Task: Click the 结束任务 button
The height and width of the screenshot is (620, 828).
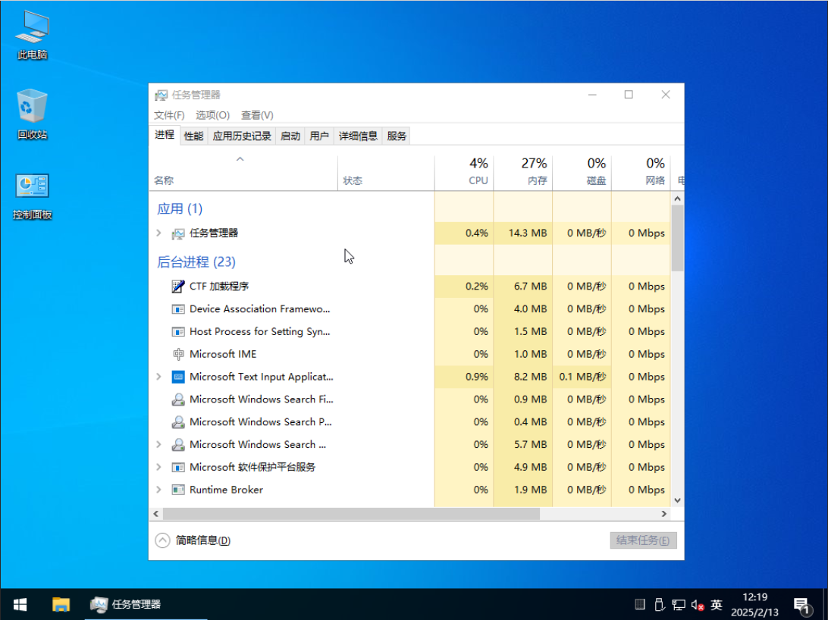Action: pyautogui.click(x=642, y=540)
